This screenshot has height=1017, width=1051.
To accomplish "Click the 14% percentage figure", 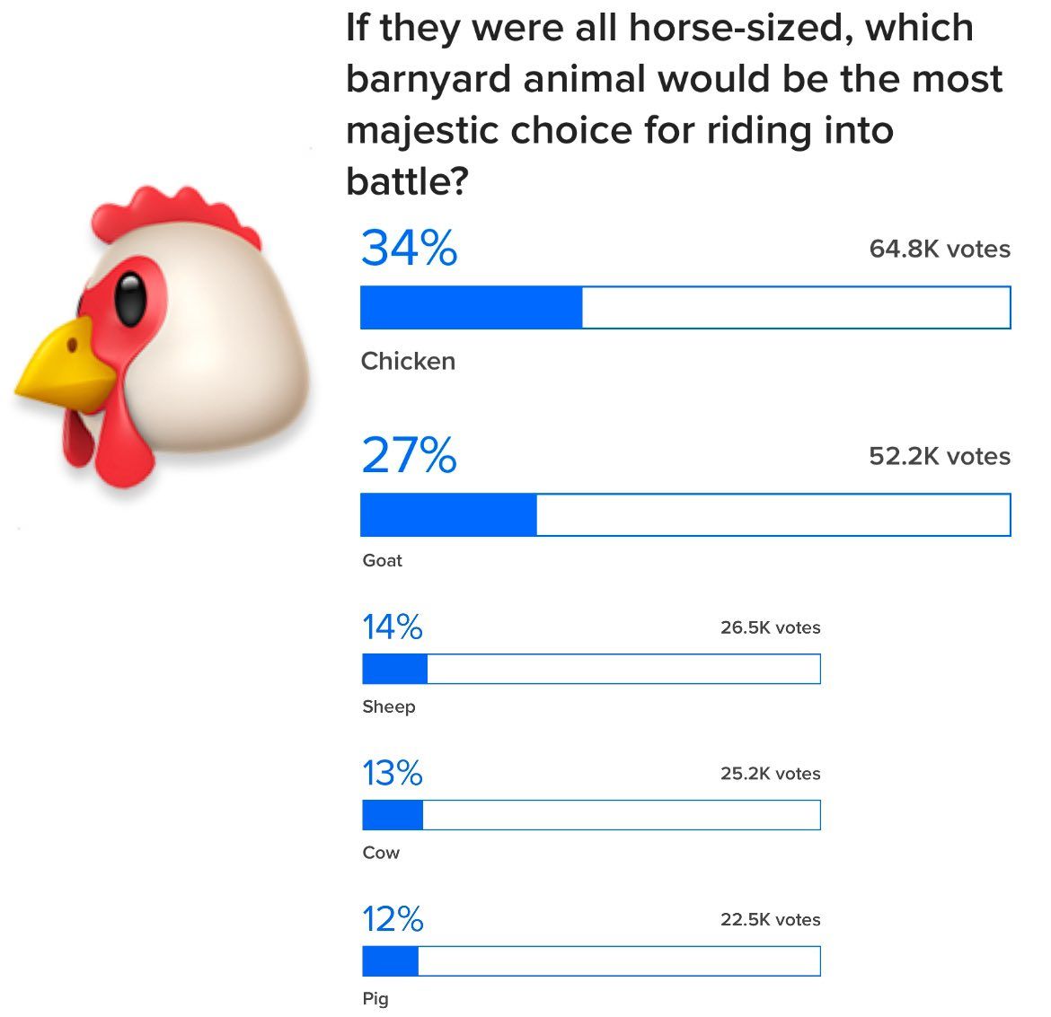I will click(392, 627).
